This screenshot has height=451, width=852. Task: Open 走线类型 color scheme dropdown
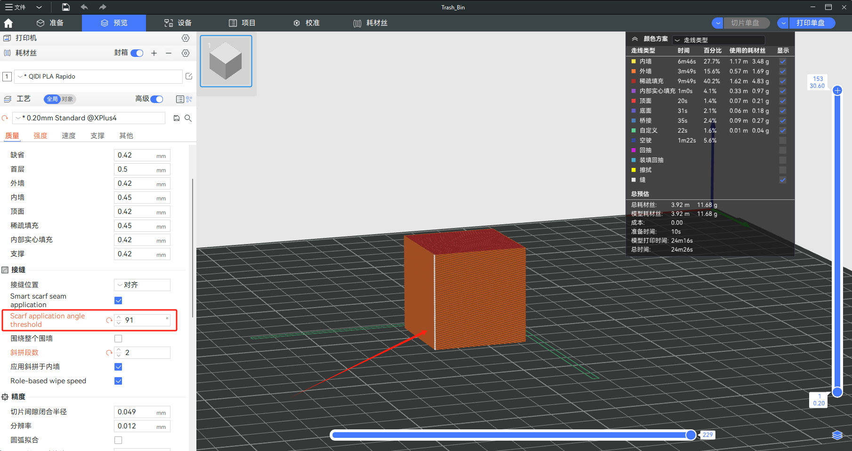(x=718, y=40)
